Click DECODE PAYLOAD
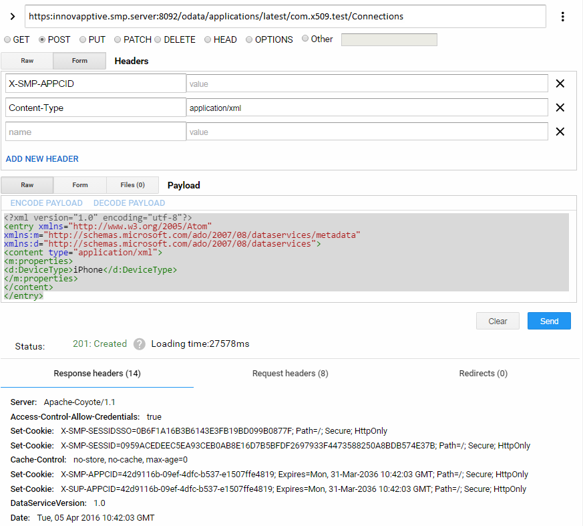 pos(129,203)
